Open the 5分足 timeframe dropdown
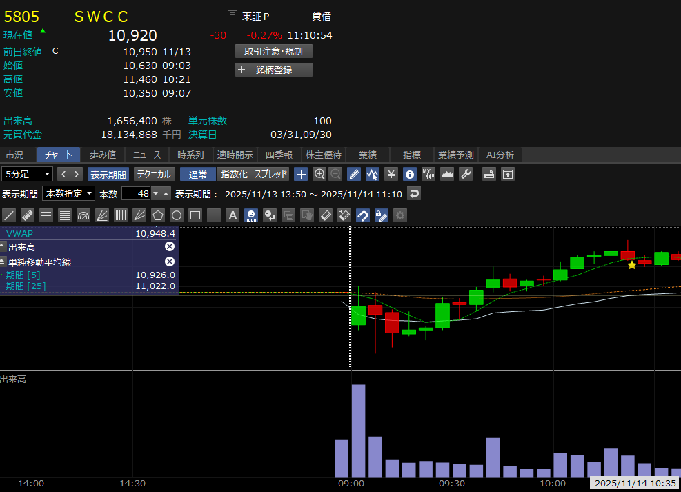Screen dimensions: 681x492 [28, 174]
